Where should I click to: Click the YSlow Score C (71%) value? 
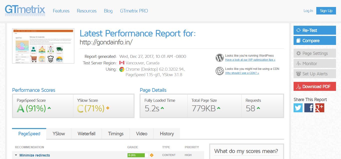[x=91, y=108]
